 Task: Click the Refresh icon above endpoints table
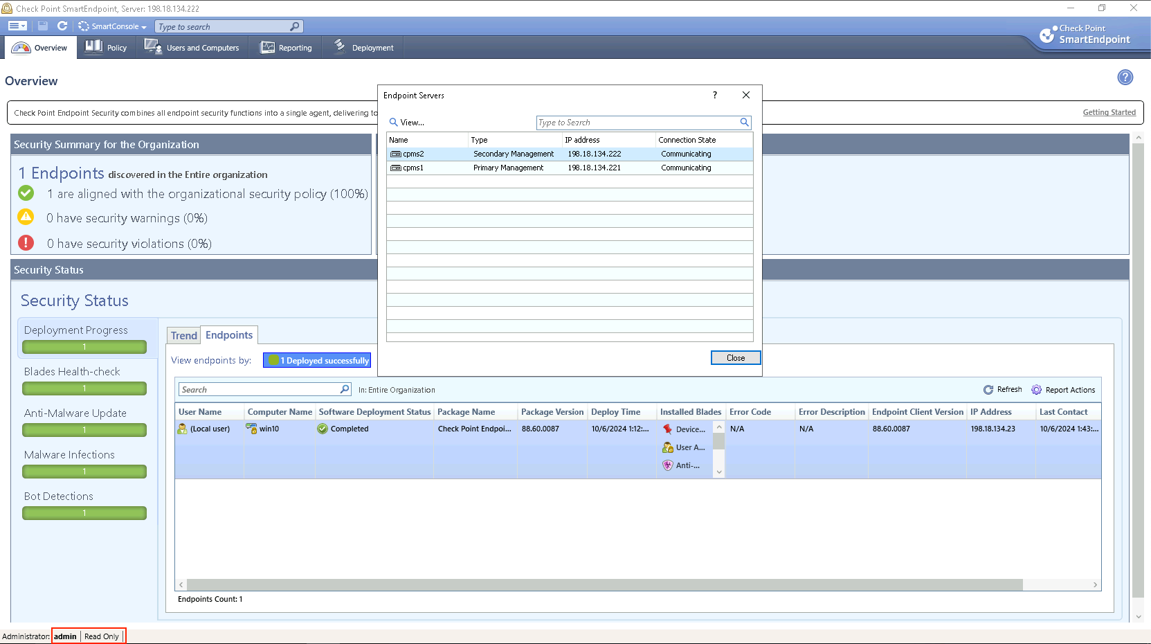point(988,390)
